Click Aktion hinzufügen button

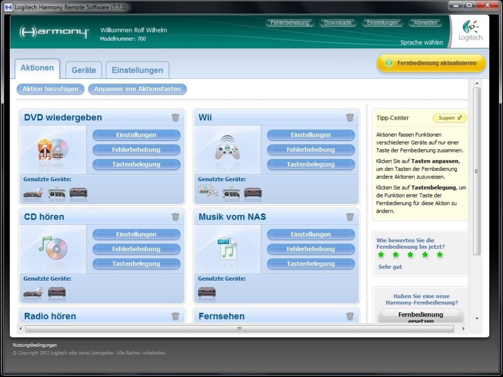point(50,89)
